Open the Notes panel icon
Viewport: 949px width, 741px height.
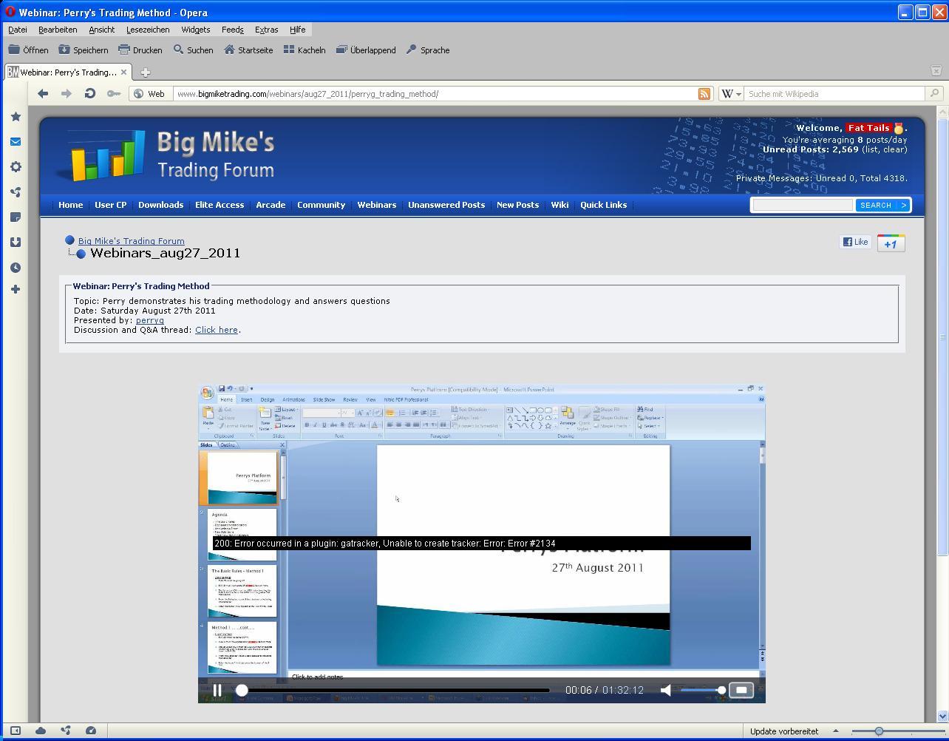16,217
